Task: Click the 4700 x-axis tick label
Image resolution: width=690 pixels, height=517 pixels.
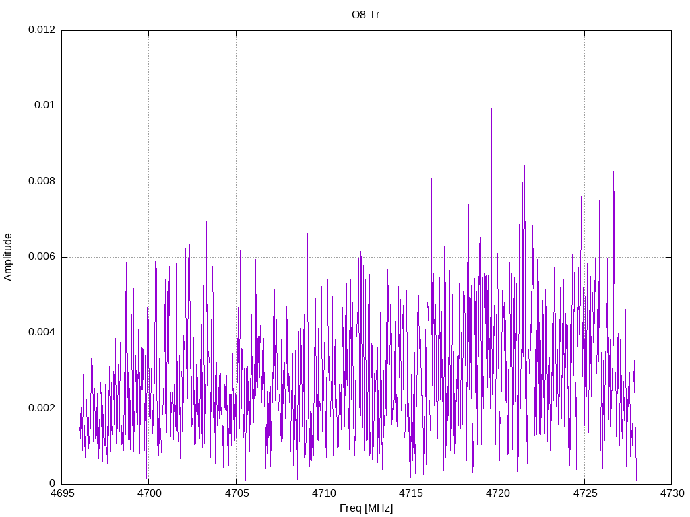Action: pyautogui.click(x=149, y=493)
